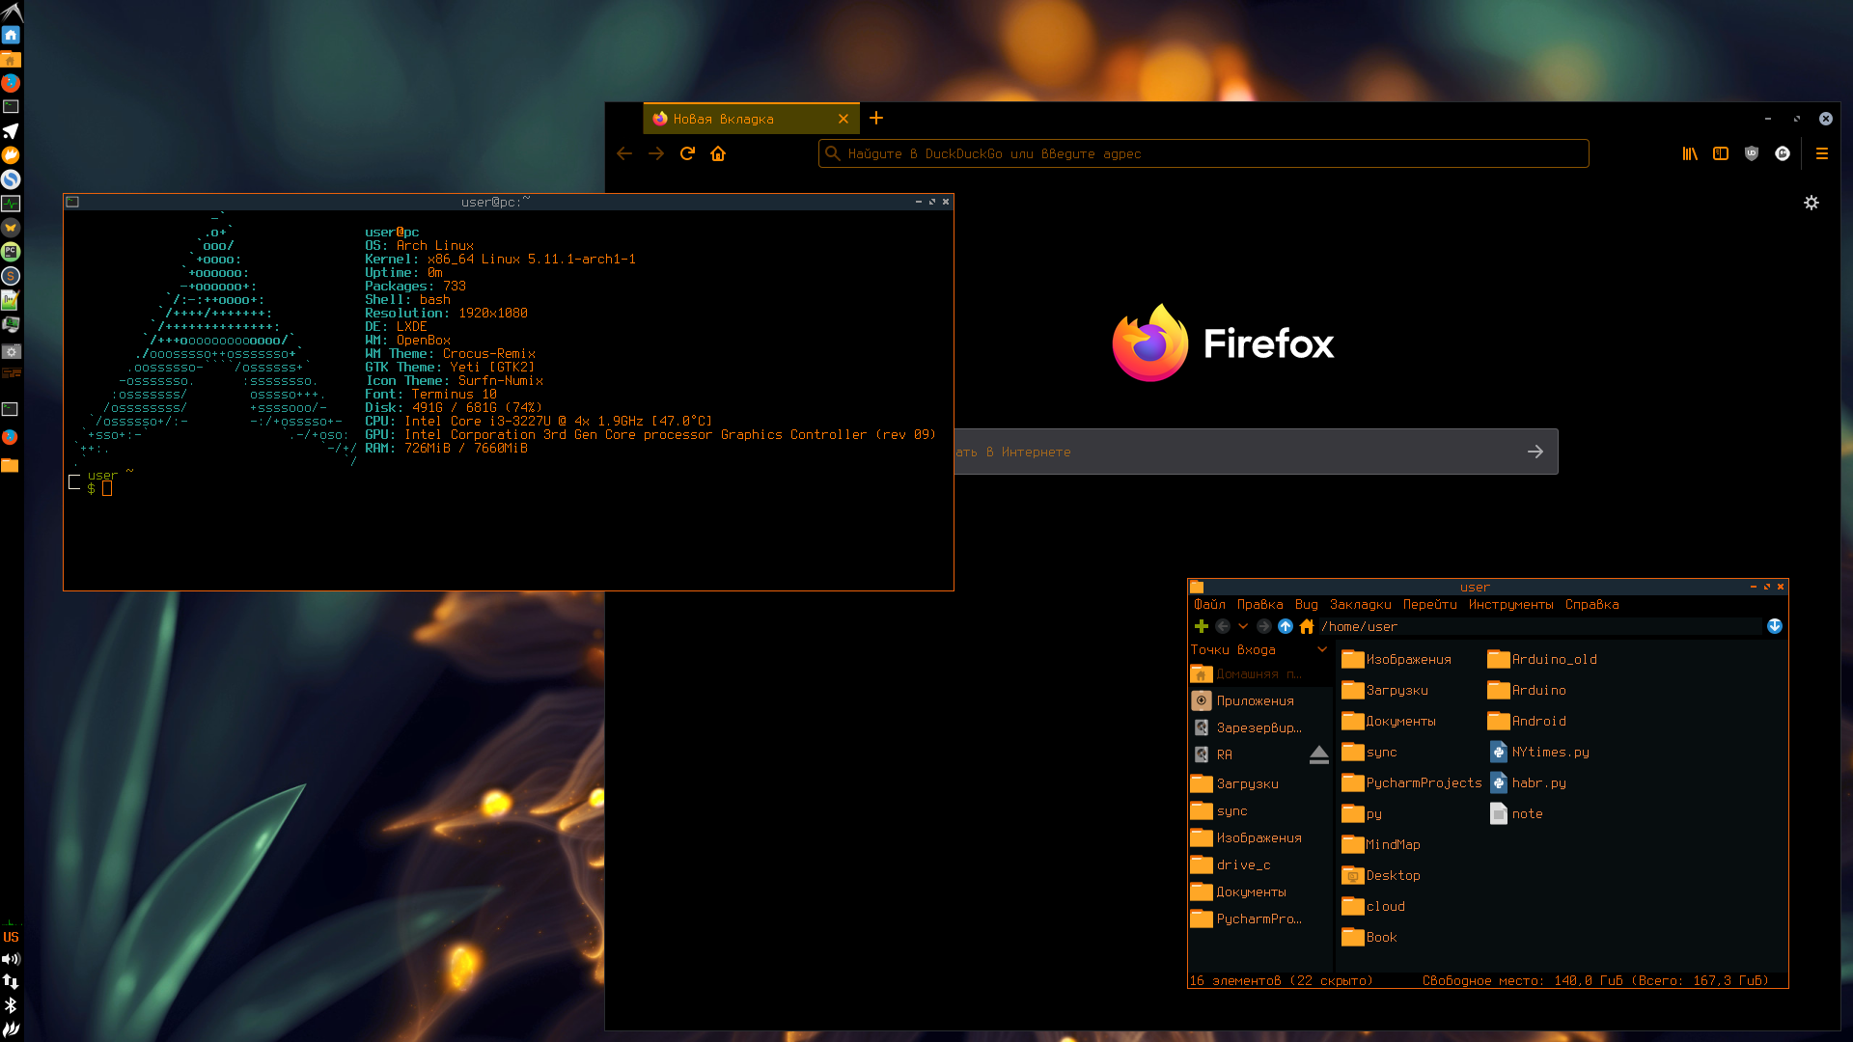1853x1042 pixels.
Task: Open the system monitor icon in the panel
Action: pos(11,204)
